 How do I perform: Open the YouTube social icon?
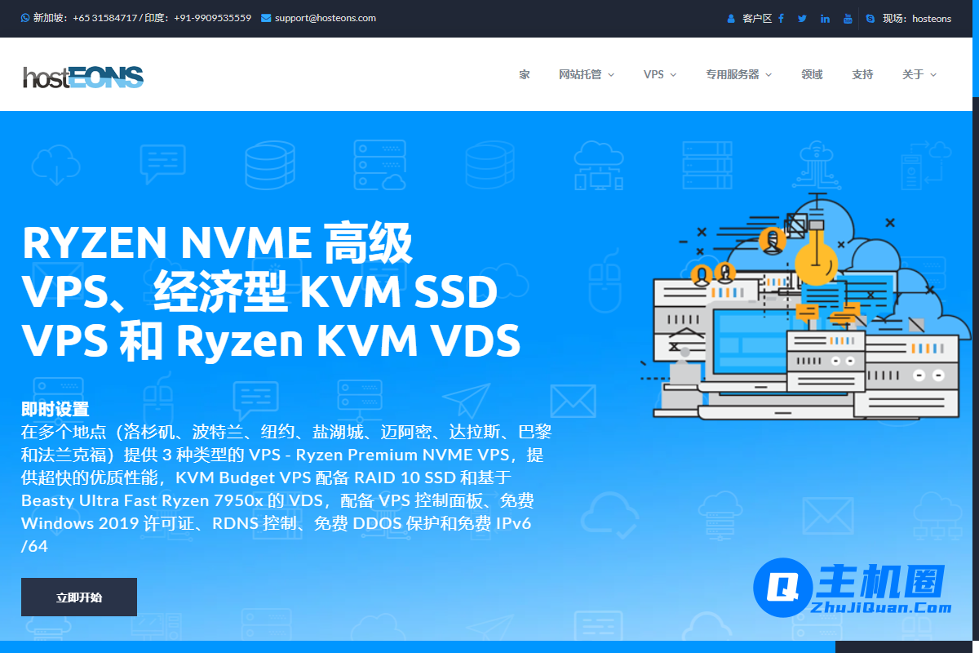(x=848, y=19)
